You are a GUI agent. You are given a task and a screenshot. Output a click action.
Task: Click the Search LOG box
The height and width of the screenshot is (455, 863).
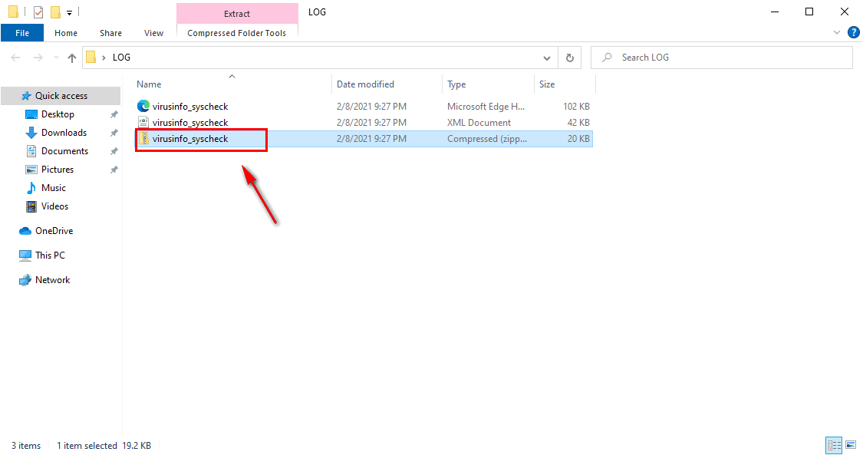click(x=722, y=58)
